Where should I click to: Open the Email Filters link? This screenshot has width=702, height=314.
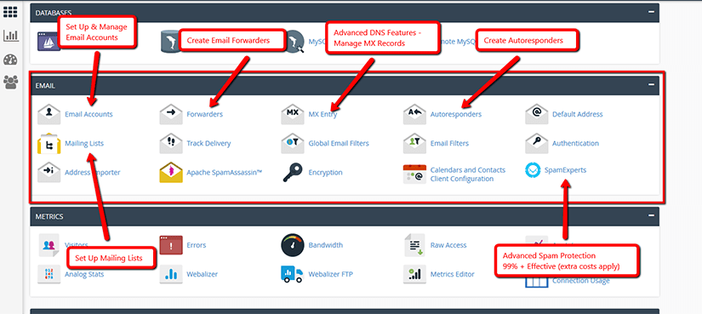tap(449, 143)
